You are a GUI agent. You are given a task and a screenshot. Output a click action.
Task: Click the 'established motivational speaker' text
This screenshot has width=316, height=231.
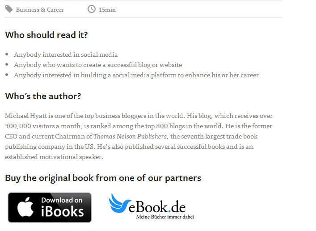coord(54,157)
